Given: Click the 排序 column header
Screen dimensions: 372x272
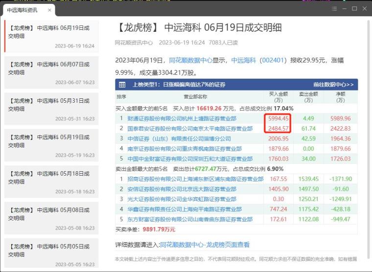Looking at the screenshot, I should pos(121,97).
